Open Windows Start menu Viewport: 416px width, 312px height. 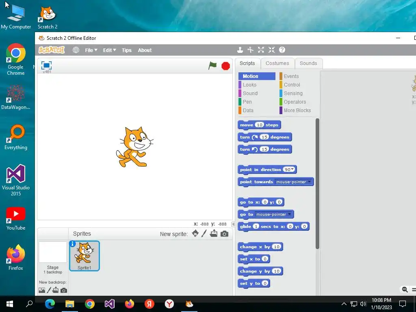click(10, 304)
